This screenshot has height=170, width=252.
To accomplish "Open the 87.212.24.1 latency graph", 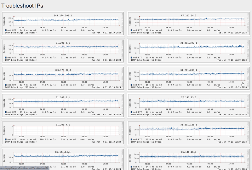I will 189,24.
